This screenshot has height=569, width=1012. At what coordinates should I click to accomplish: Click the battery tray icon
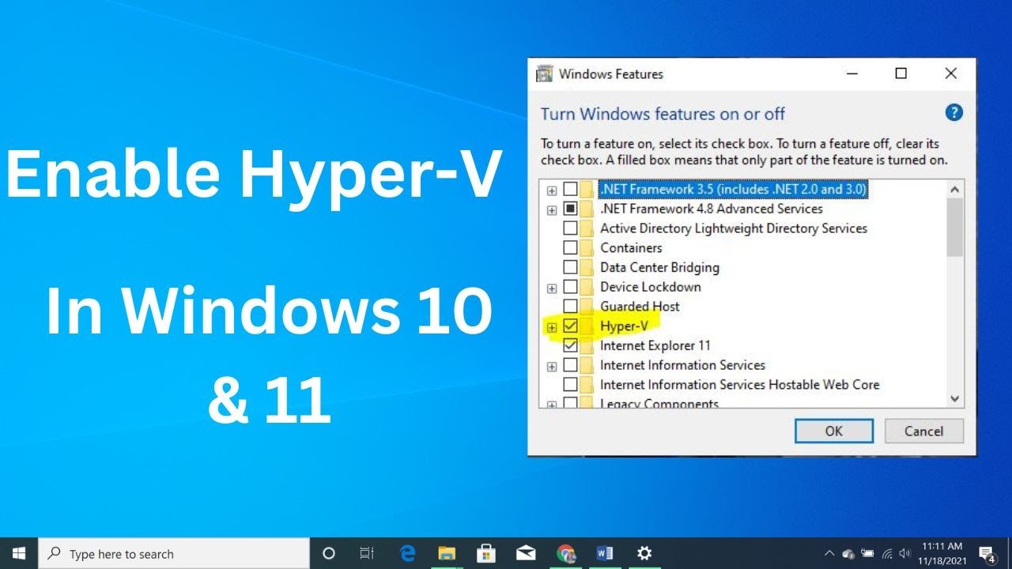pos(867,554)
